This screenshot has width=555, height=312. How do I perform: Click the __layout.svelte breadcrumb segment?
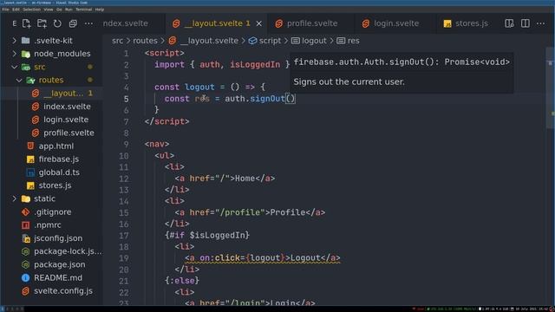point(203,41)
